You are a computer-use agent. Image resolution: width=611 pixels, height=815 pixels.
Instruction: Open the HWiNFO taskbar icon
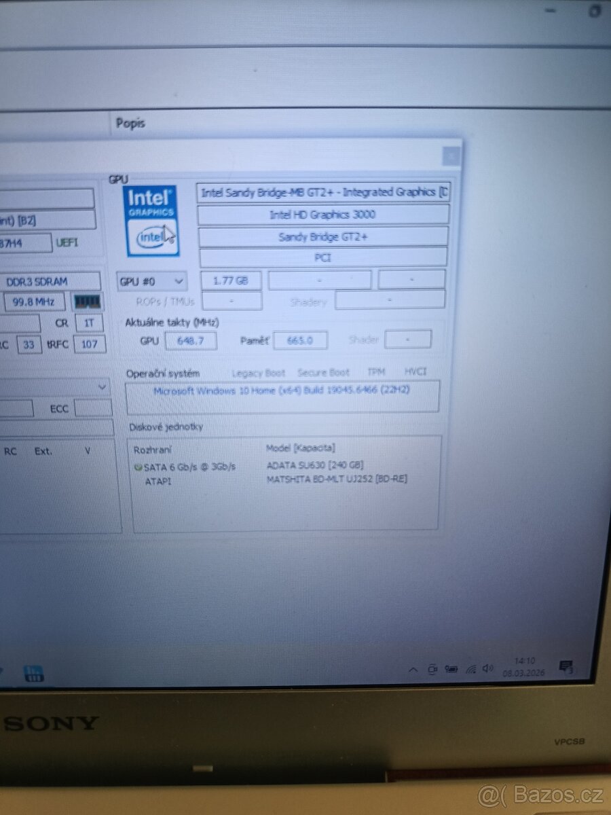(x=34, y=673)
